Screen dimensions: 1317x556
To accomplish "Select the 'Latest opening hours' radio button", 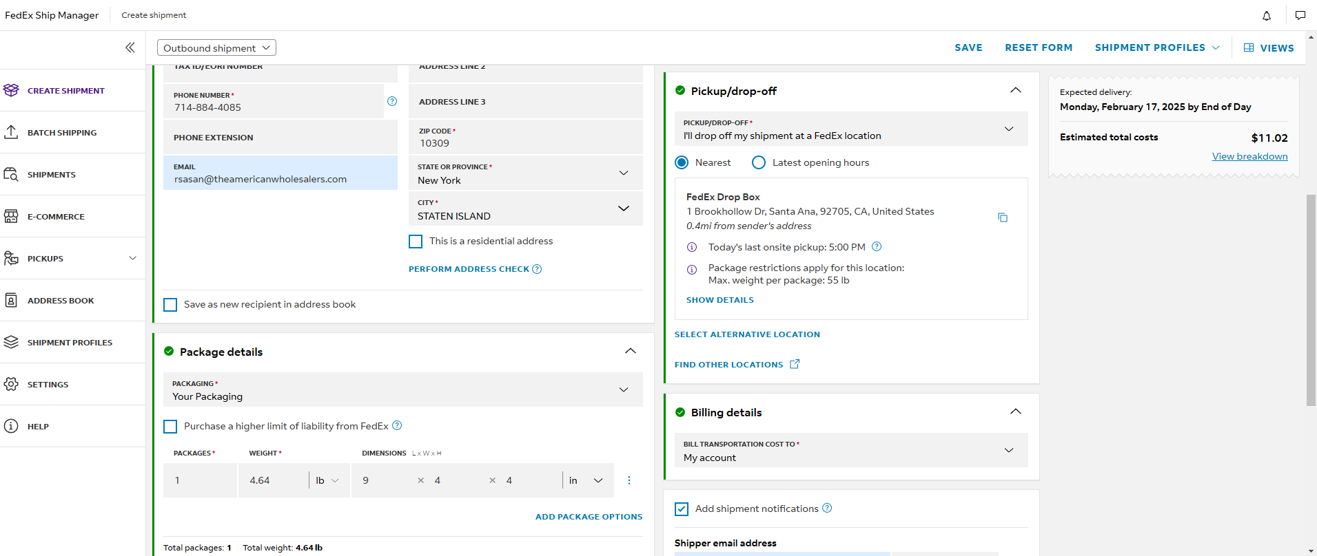I will pyautogui.click(x=759, y=162).
